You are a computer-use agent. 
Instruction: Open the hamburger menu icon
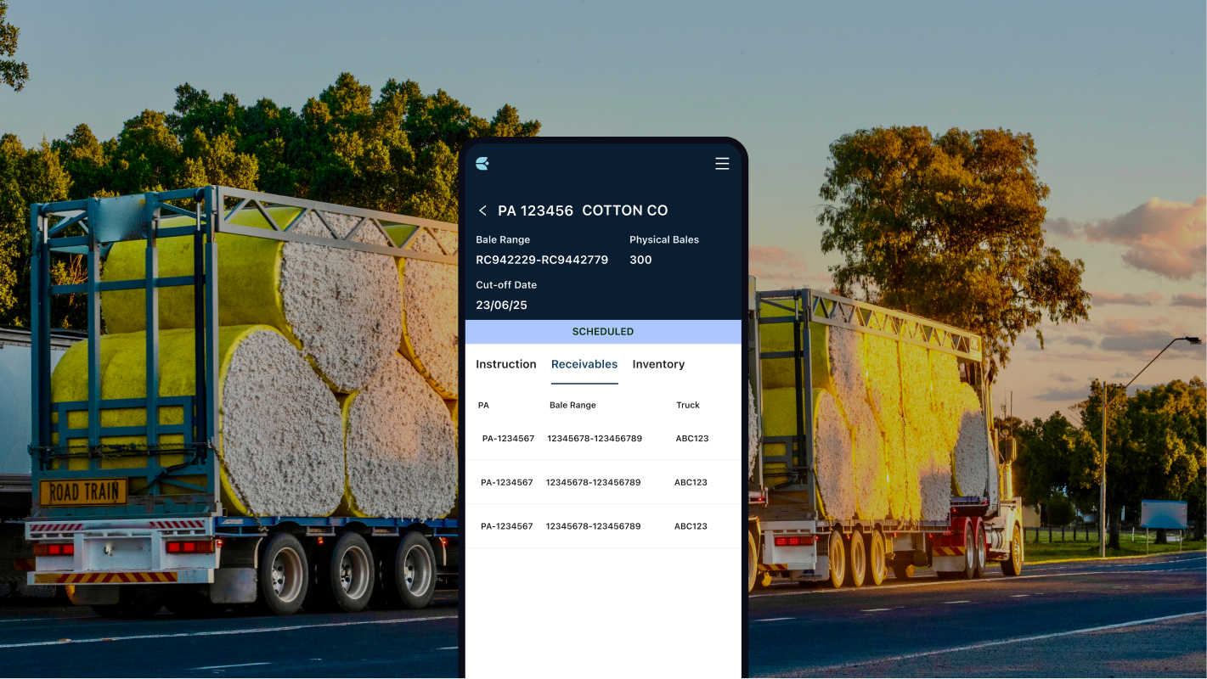[x=722, y=164]
